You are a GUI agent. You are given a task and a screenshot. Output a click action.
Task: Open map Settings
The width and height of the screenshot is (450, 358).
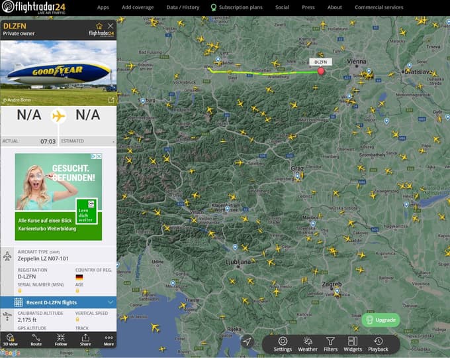coord(283,344)
